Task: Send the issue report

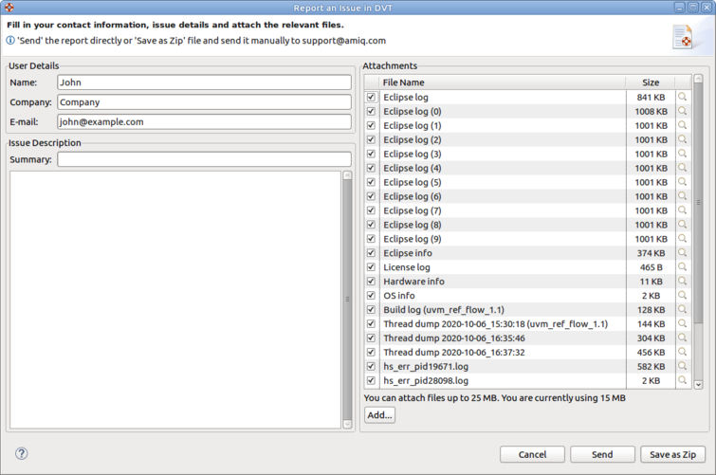Action: (x=602, y=454)
